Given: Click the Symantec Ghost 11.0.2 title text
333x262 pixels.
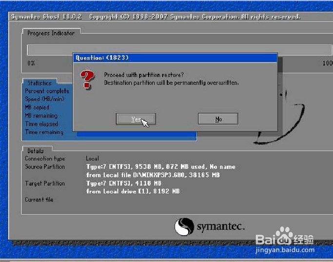Looking at the screenshot, I should coord(46,17).
